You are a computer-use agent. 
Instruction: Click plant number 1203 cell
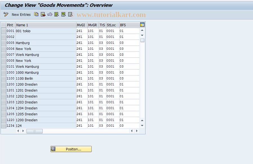coord(11,102)
